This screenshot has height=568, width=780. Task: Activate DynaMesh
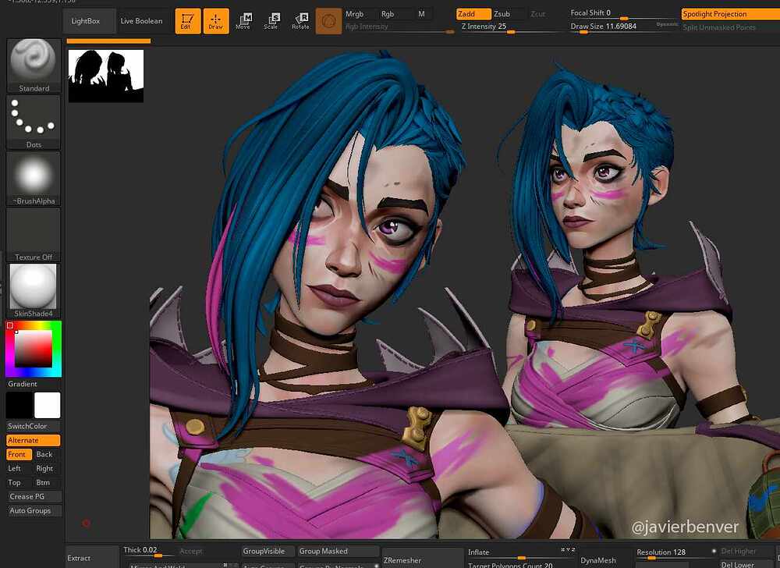pos(599,559)
